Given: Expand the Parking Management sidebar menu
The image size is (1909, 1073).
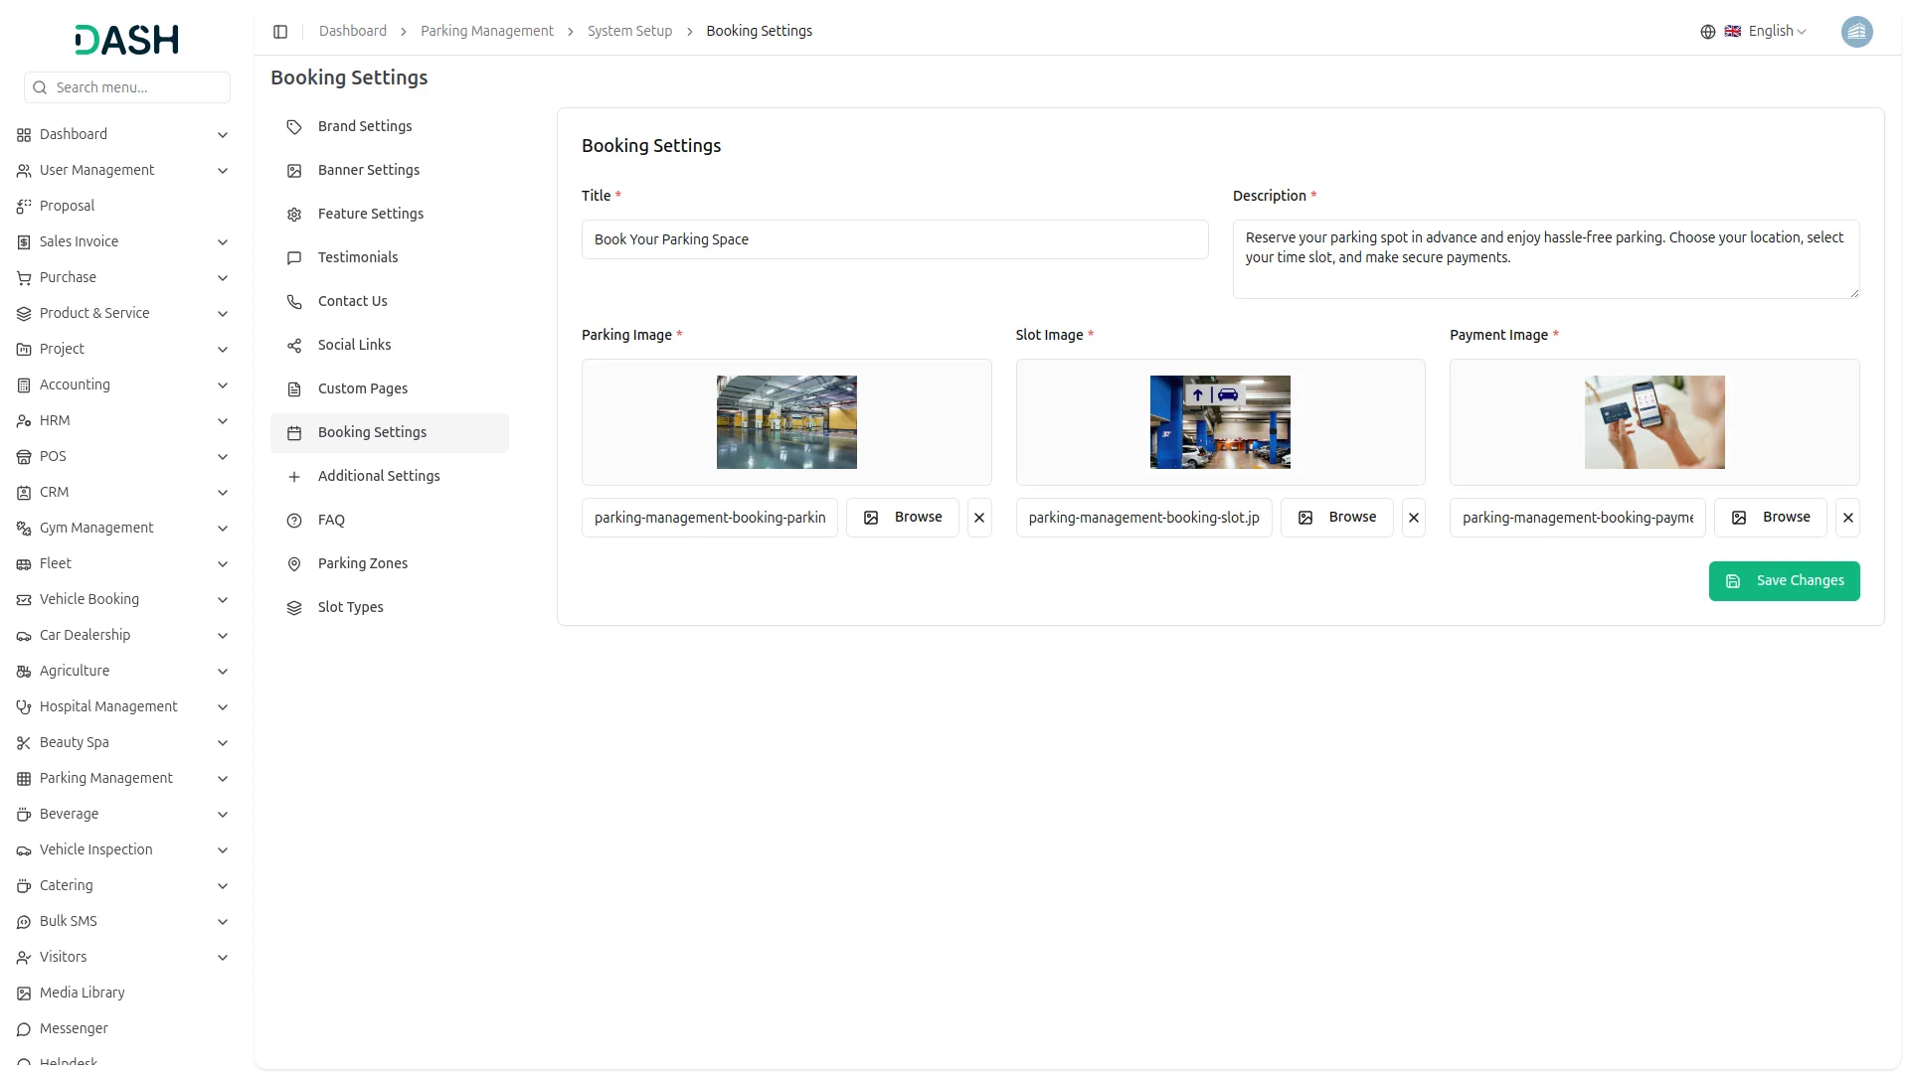Looking at the screenshot, I should [x=223, y=779].
